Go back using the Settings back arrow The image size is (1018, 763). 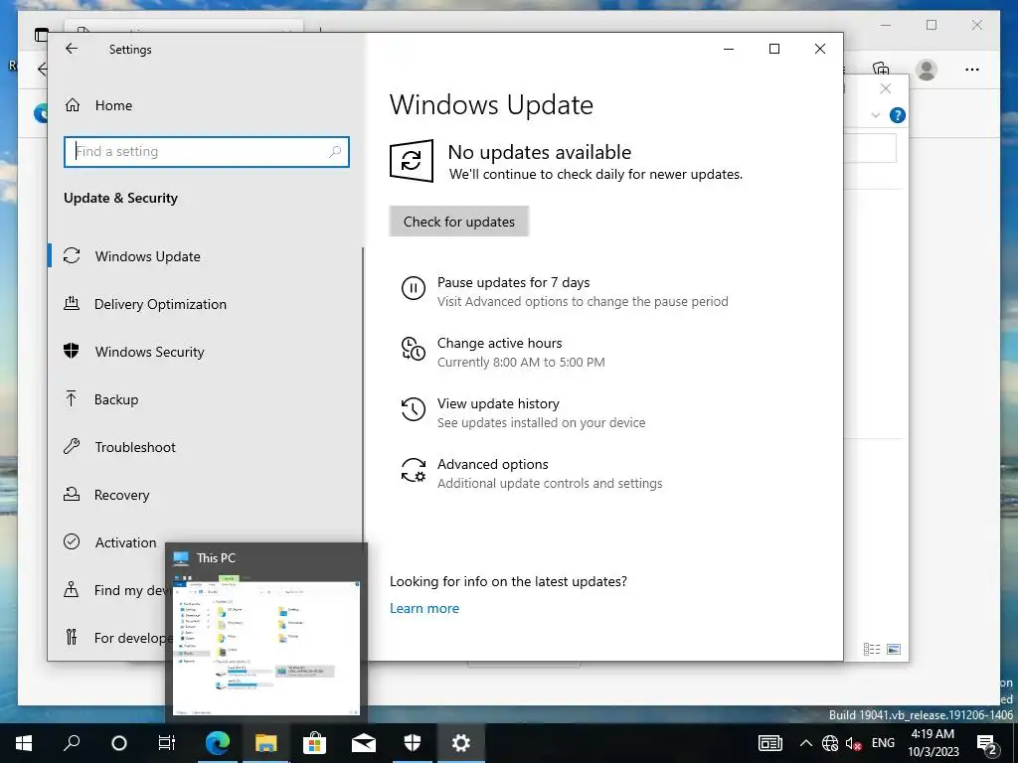point(72,49)
